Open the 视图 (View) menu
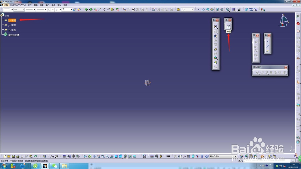The width and height of the screenshot is (301, 169). pos(42,5)
